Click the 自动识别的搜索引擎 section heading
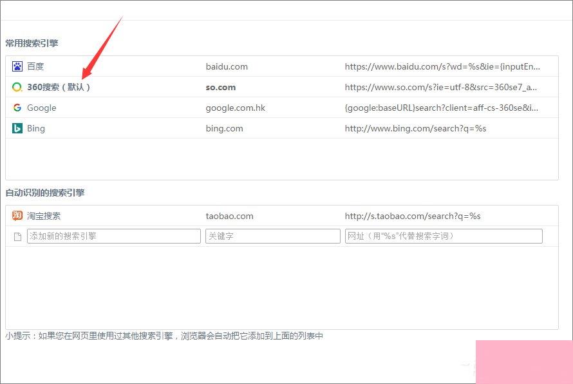The height and width of the screenshot is (384, 573). pos(45,193)
